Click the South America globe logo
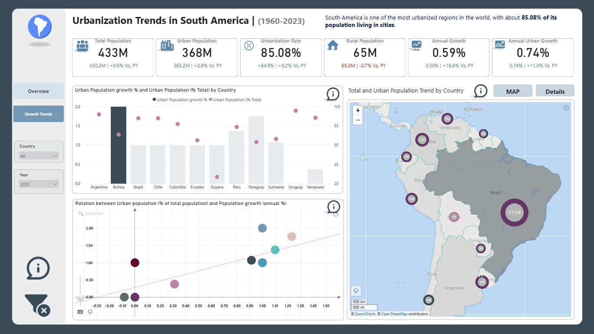 click(40, 26)
